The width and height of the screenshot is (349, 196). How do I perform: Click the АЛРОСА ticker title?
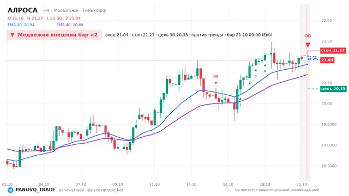[22, 10]
